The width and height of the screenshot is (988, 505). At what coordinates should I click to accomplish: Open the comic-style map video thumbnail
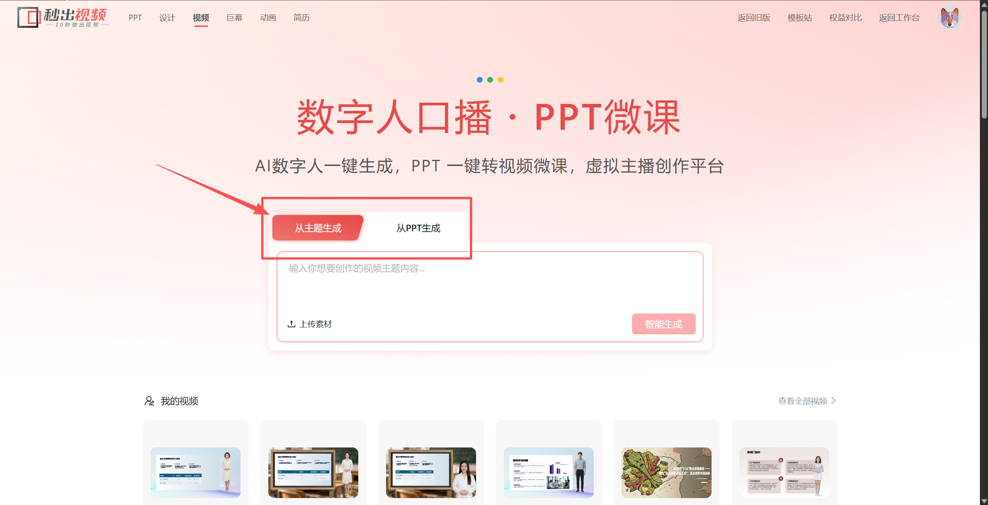point(666,473)
